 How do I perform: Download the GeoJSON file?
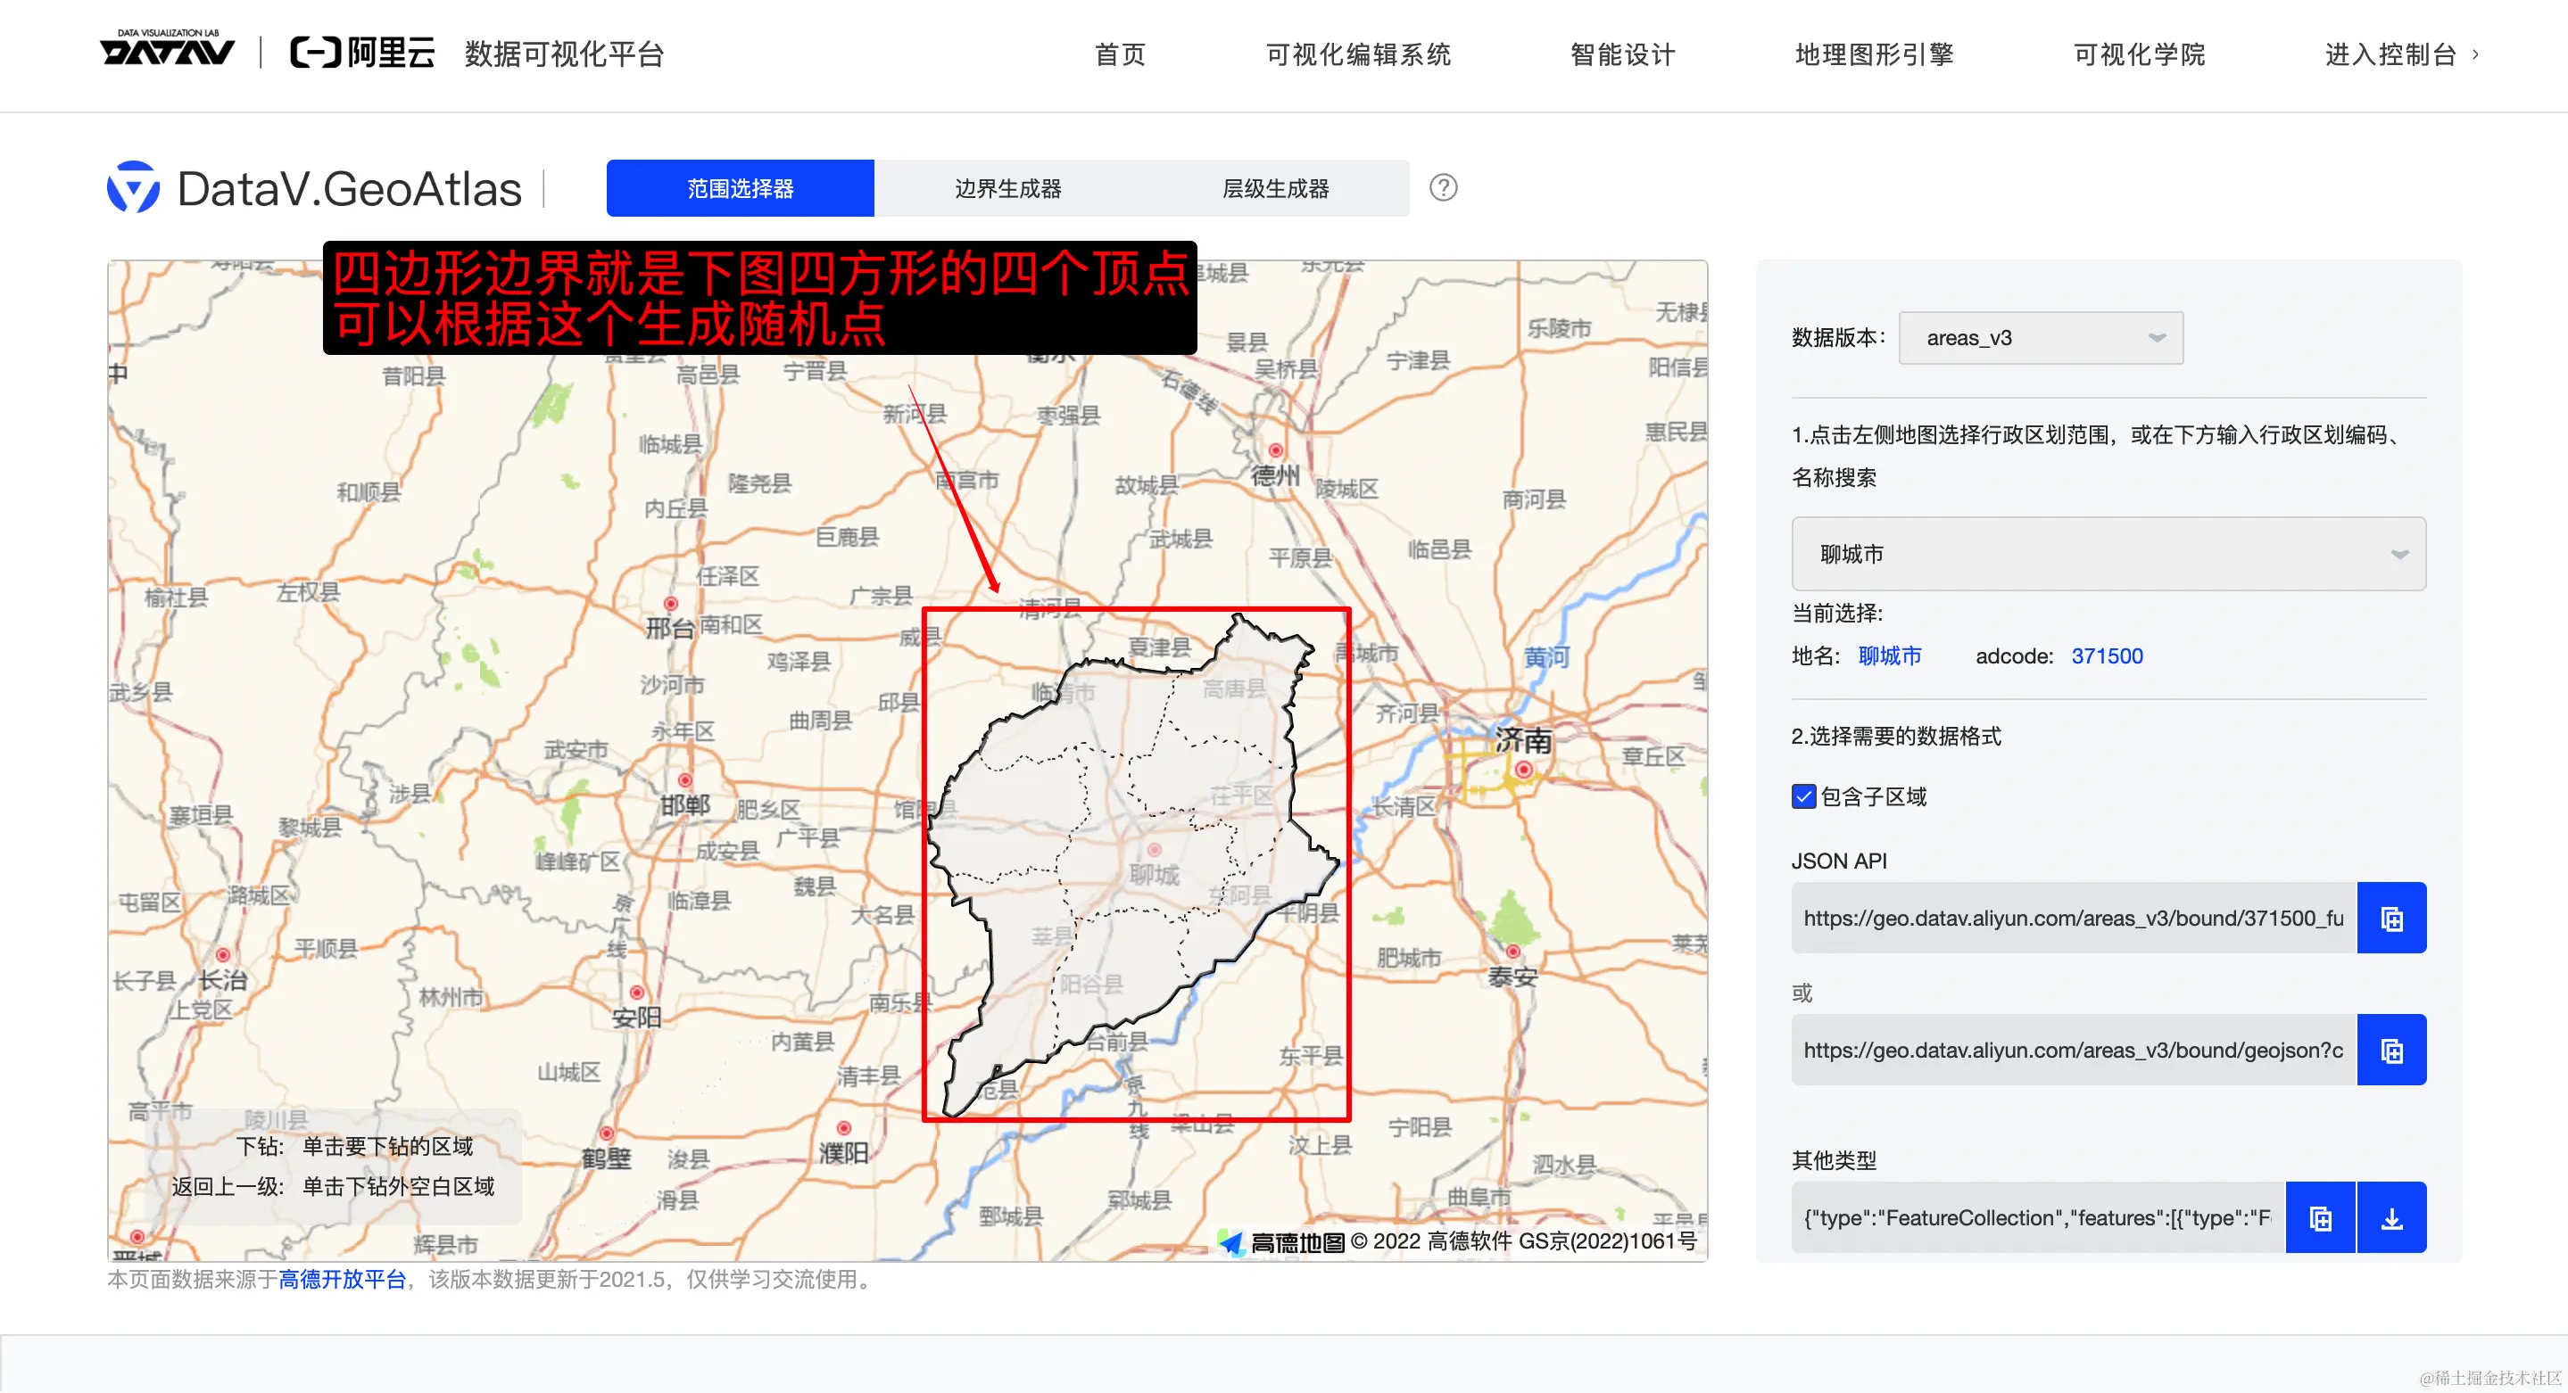coord(2391,1217)
